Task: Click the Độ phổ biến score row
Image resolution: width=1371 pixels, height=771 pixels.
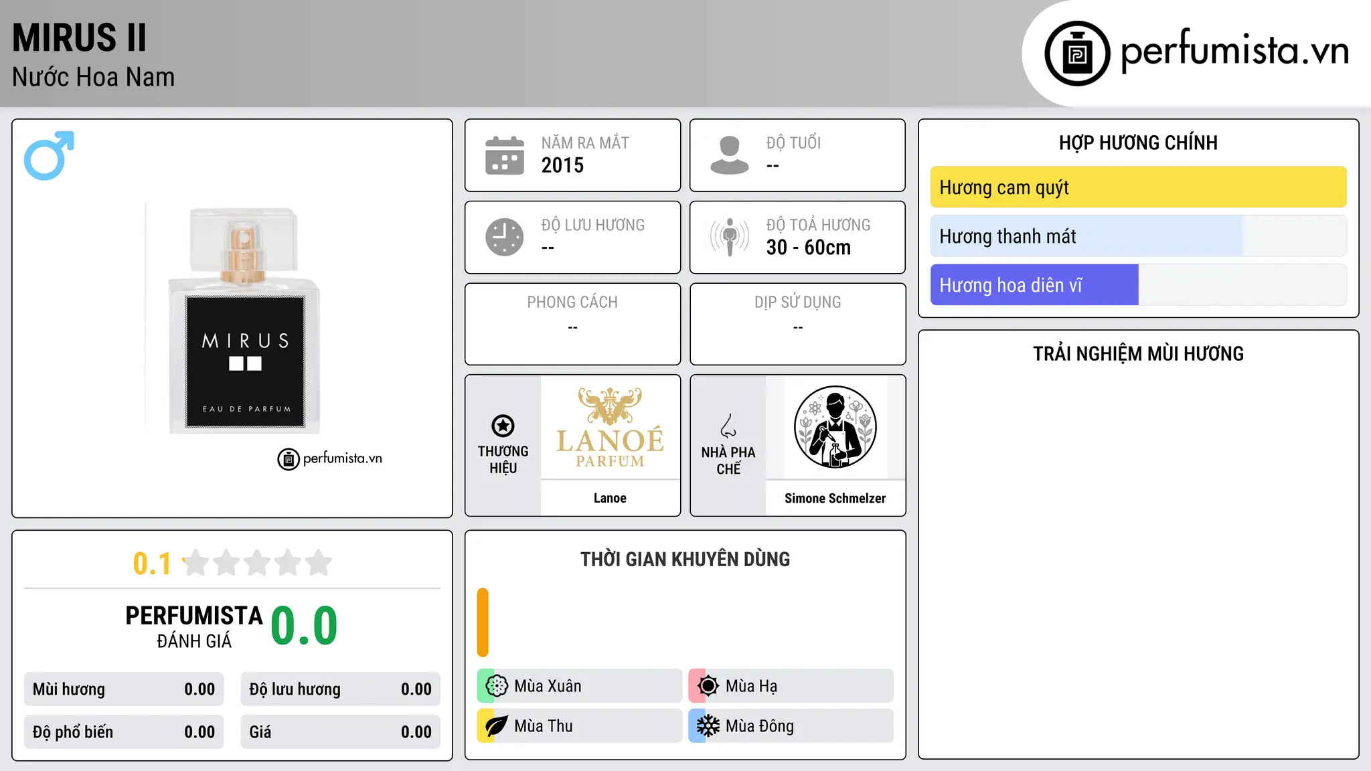Action: coord(124,732)
